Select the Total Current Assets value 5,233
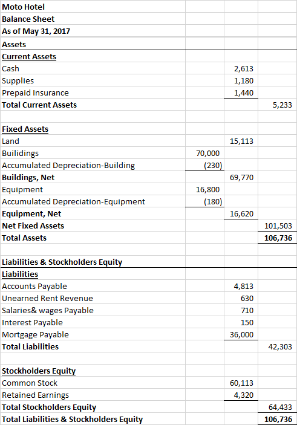The image size is (297, 425). click(x=282, y=105)
